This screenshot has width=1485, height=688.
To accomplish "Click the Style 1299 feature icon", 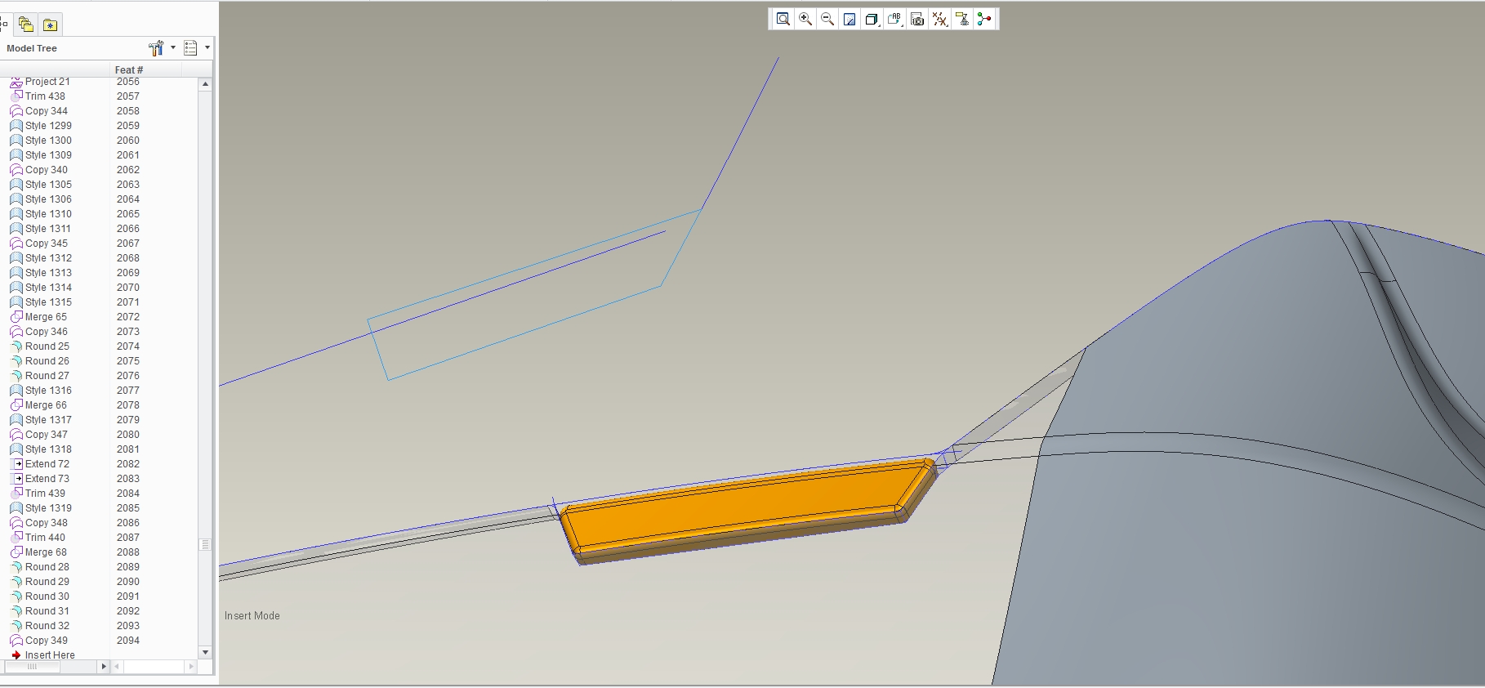I will click(16, 126).
